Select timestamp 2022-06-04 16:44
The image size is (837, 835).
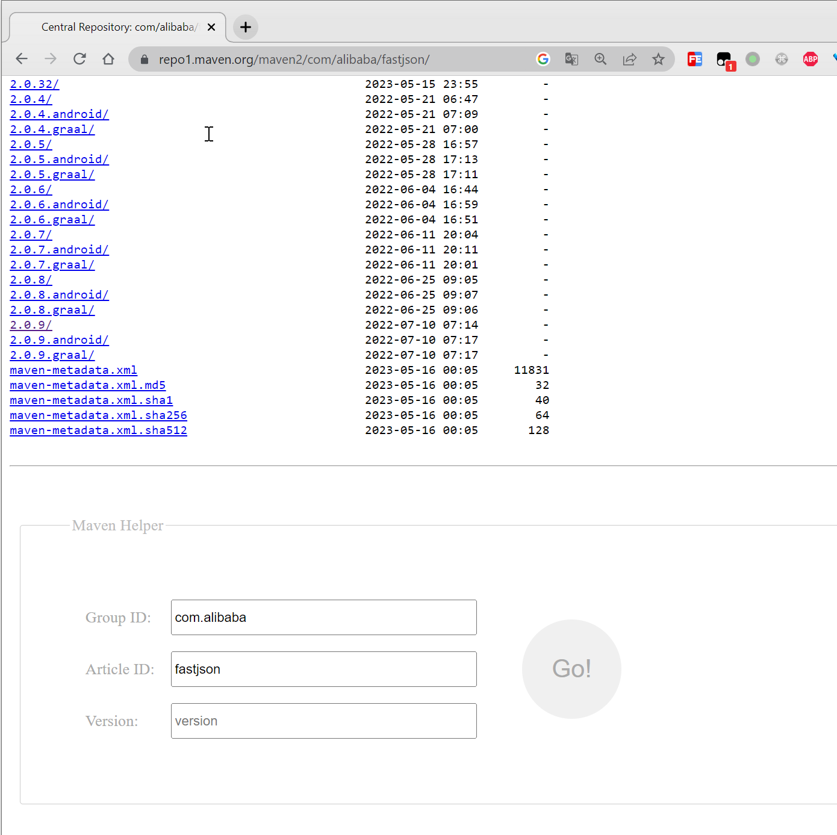(422, 190)
